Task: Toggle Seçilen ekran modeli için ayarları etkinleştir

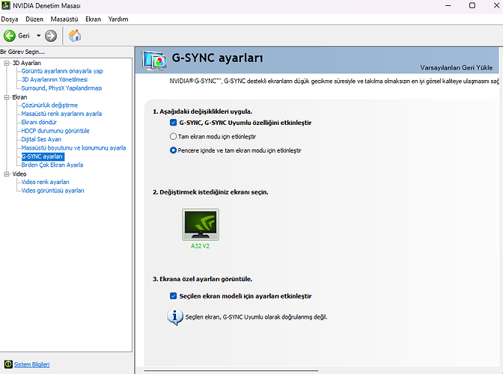Action: pyautogui.click(x=174, y=296)
